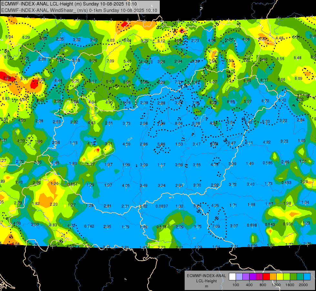Click the wind shear value 3.07

point(234,226)
